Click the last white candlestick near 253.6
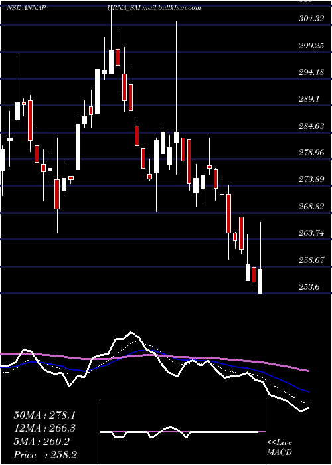This screenshot has height=465, width=332. click(260, 281)
